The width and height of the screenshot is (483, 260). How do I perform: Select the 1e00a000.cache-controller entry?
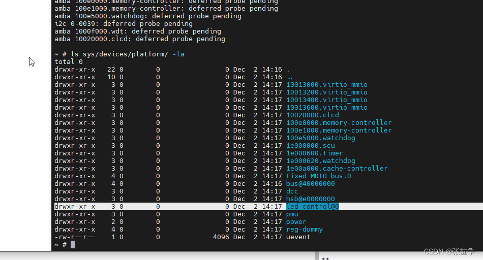coord(337,168)
